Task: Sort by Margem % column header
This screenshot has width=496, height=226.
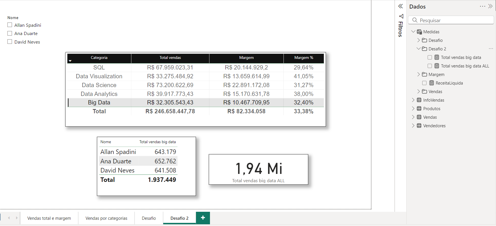Action: click(x=304, y=58)
